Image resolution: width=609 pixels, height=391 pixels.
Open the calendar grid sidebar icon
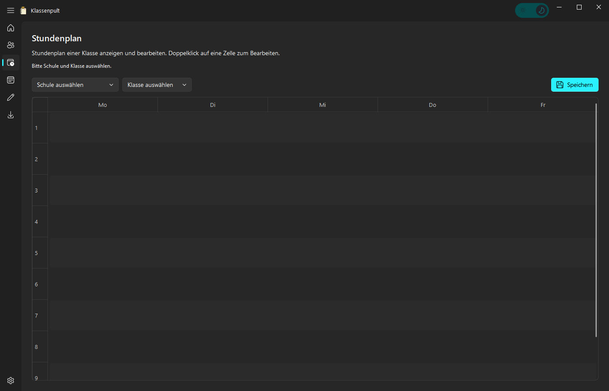[x=10, y=80]
